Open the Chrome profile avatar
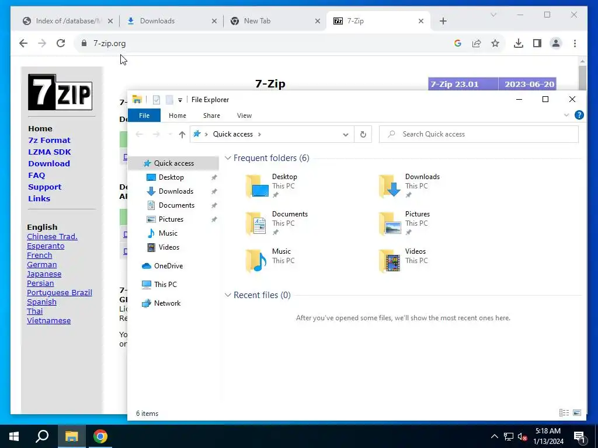Image resolution: width=598 pixels, height=448 pixels. pyautogui.click(x=556, y=43)
